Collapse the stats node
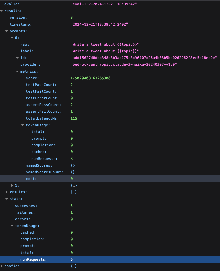This screenshot has width=220, height=271. [x=7, y=199]
